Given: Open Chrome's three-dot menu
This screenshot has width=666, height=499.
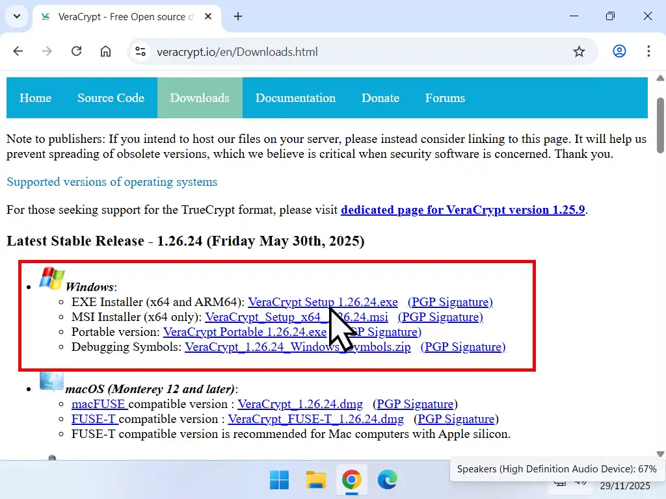Looking at the screenshot, I should pos(649,51).
